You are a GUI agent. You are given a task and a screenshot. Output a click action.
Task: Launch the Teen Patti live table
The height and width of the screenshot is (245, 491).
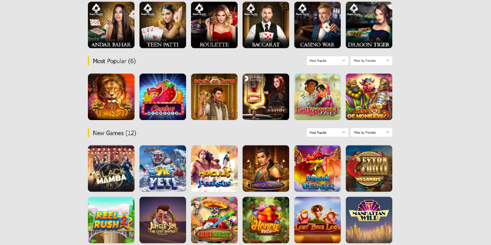[x=163, y=25]
